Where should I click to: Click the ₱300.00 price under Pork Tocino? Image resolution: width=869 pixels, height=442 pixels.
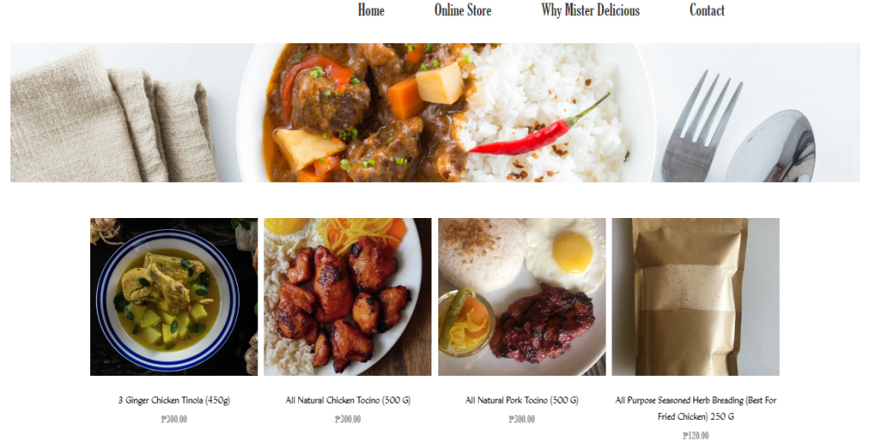(522, 419)
